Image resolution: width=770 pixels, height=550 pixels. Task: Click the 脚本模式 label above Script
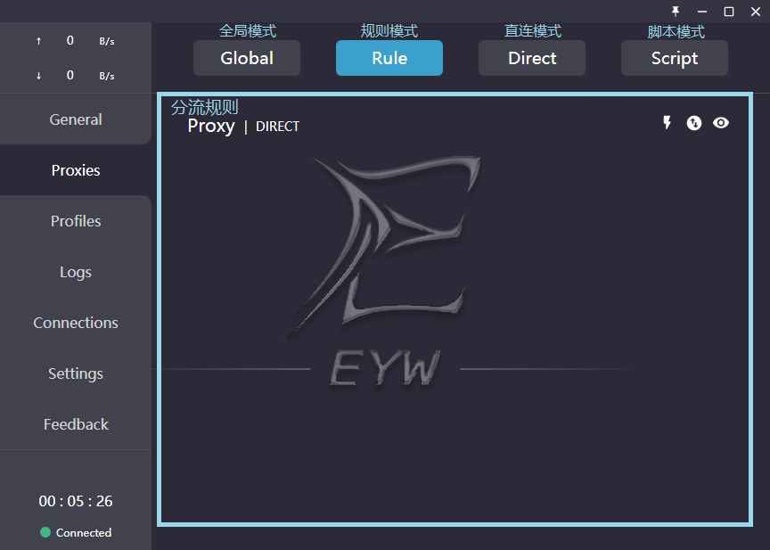click(x=676, y=32)
